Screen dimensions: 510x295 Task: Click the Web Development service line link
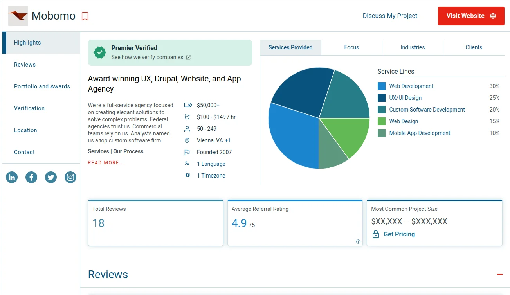point(411,86)
